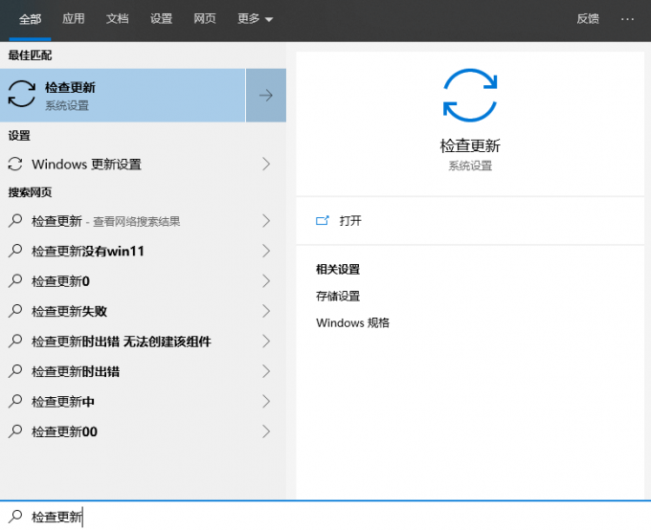This screenshot has height=530, width=651.
Task: Click the search icon beside 检查更新没有win11
Action: pyautogui.click(x=15, y=252)
